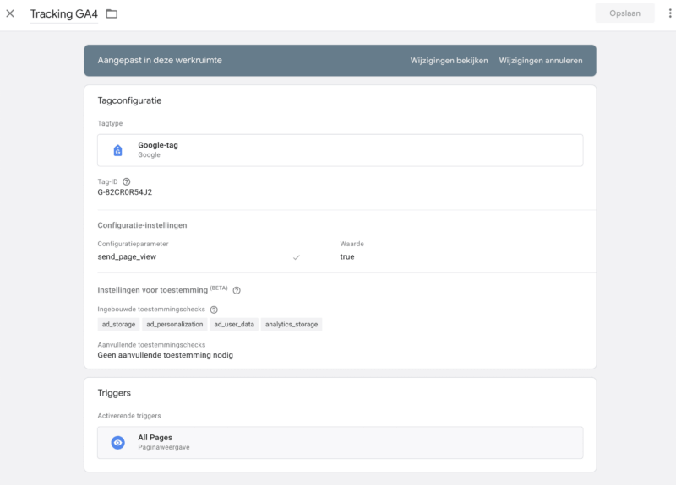Click the Google-tag shield icon
676x485 pixels.
118,150
